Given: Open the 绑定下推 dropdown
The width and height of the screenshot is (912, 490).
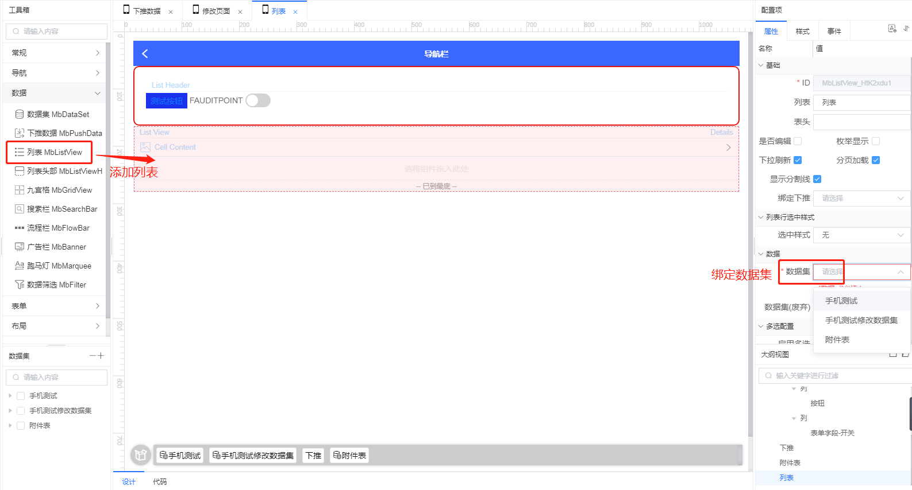Looking at the screenshot, I should pos(861,198).
